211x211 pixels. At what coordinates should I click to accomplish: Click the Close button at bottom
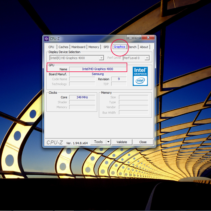[x=143, y=142]
